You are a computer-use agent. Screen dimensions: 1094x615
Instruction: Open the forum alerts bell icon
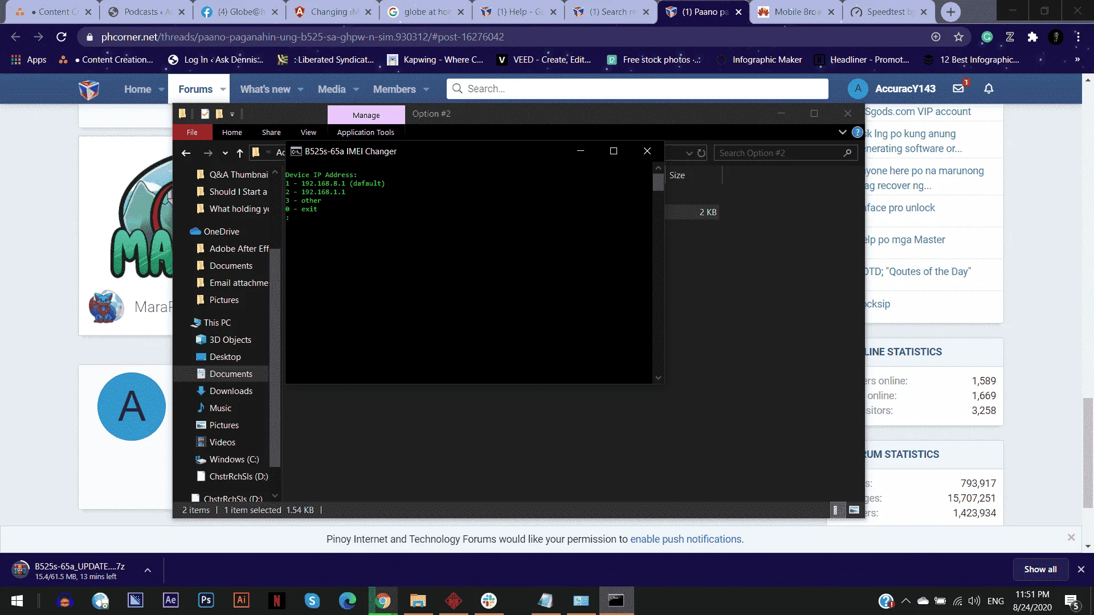(989, 88)
